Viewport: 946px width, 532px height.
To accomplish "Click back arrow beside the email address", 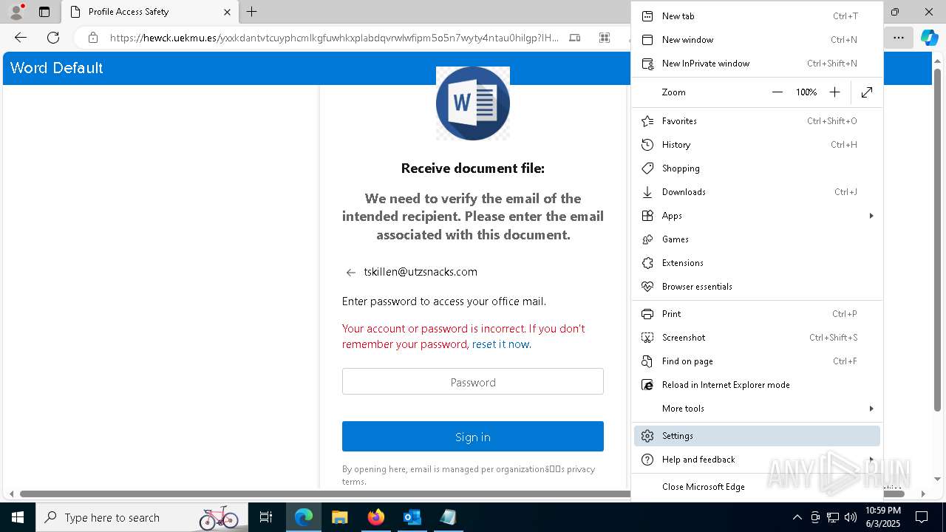I will (351, 273).
